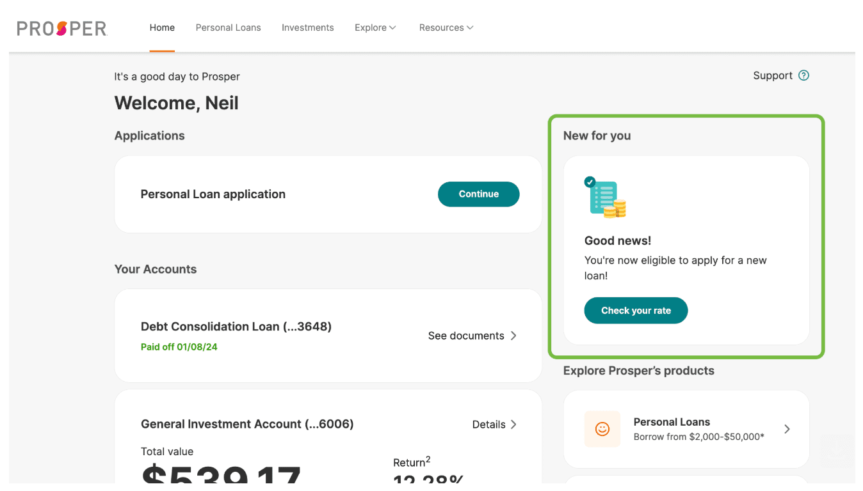Click the Support link
Viewport: 863px width, 491px height.
click(x=772, y=75)
